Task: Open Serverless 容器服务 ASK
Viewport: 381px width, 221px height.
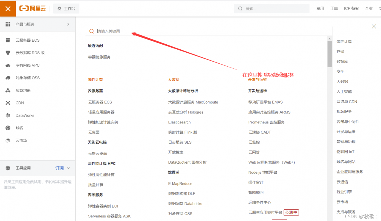Action: [x=109, y=216]
